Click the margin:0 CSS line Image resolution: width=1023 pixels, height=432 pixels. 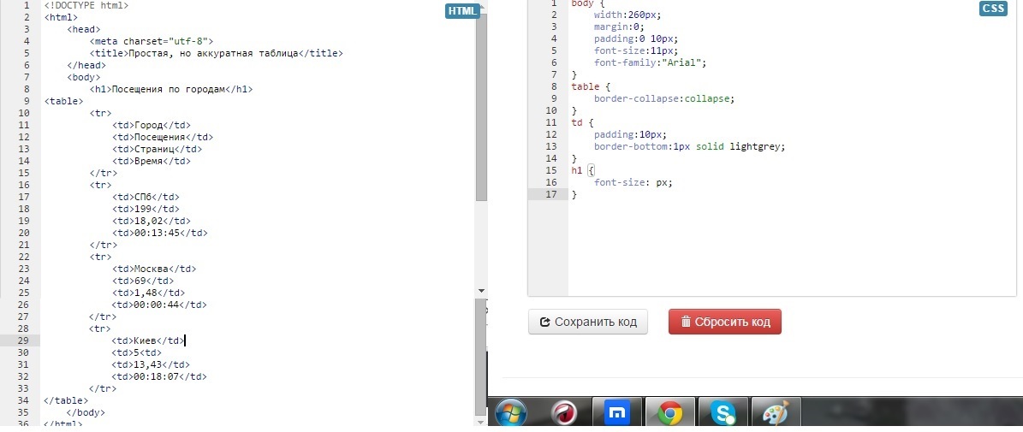[619, 27]
